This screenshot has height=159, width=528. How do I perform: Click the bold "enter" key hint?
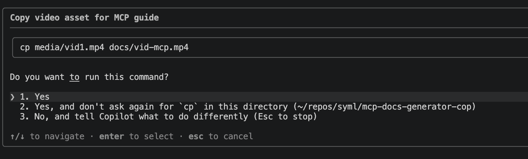point(112,136)
